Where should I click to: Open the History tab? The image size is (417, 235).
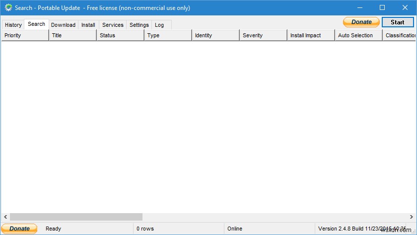[13, 25]
